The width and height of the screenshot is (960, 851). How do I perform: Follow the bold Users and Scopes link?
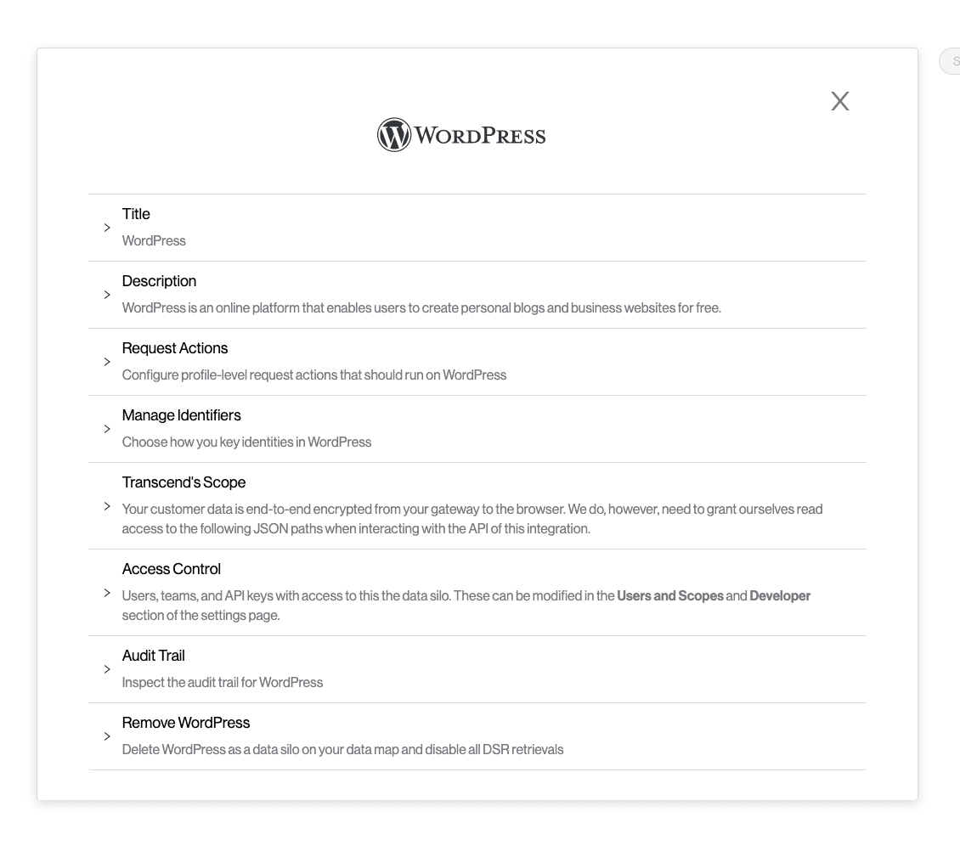coord(669,596)
